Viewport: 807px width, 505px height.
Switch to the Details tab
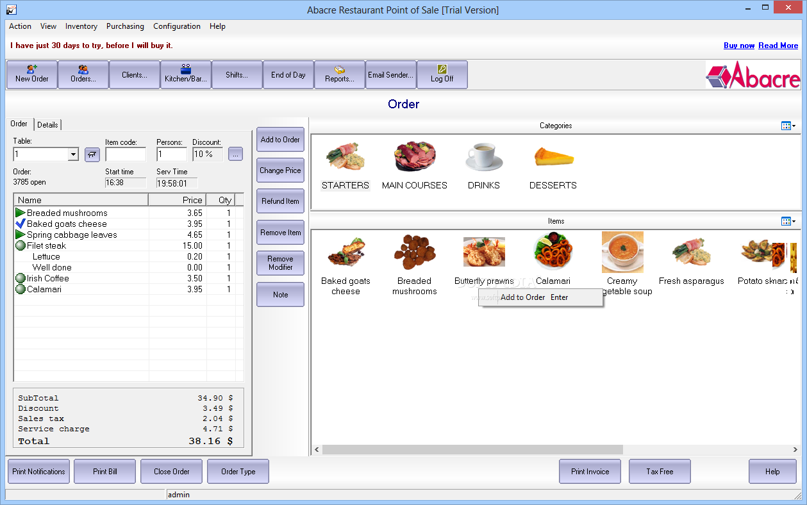pyautogui.click(x=47, y=125)
